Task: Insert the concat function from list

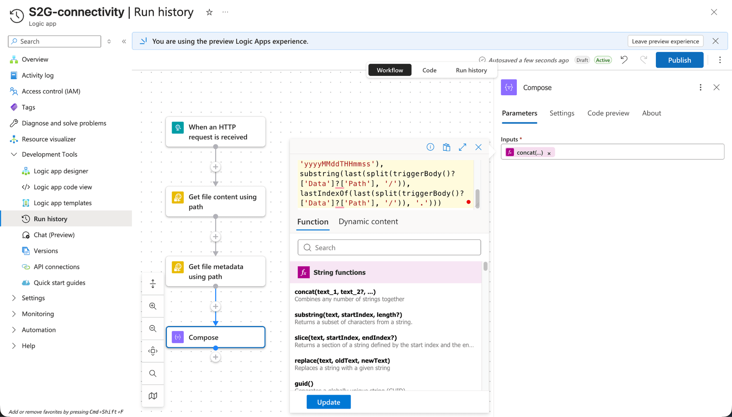Action: [386, 295]
